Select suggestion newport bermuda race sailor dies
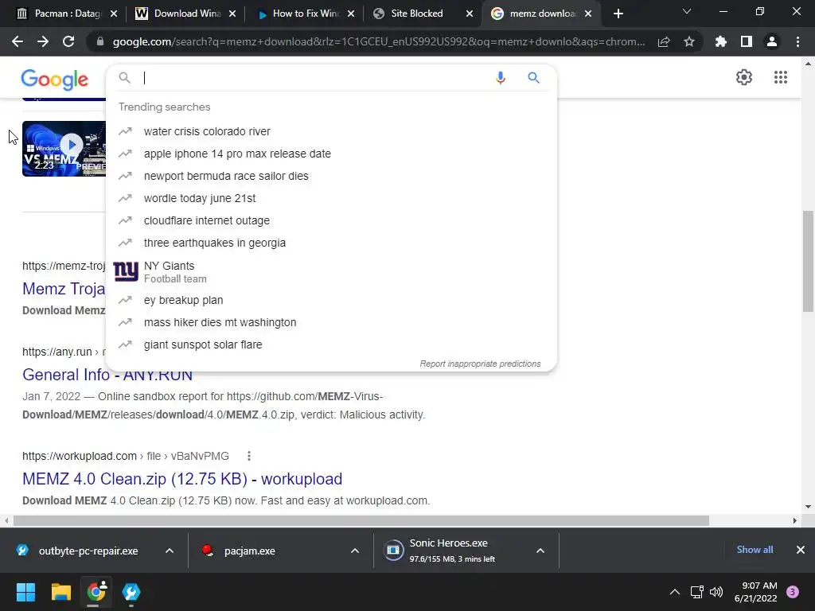This screenshot has height=611, width=815. tap(331, 176)
